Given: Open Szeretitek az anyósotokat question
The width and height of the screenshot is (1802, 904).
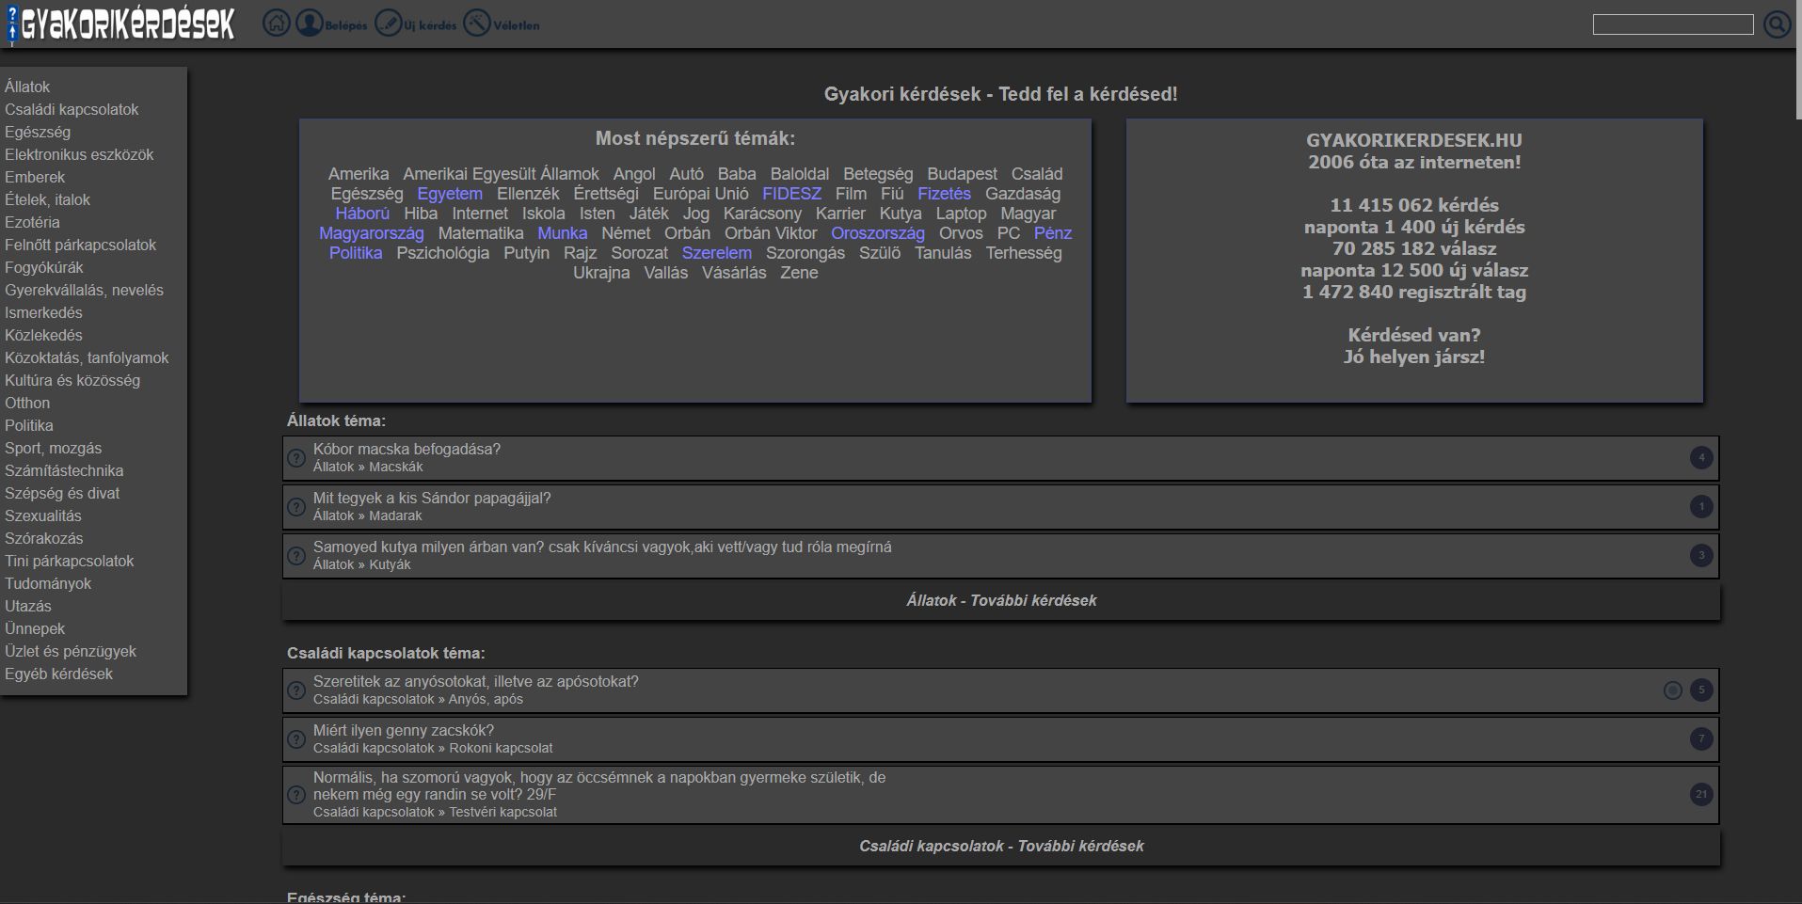Looking at the screenshot, I should pos(476,682).
